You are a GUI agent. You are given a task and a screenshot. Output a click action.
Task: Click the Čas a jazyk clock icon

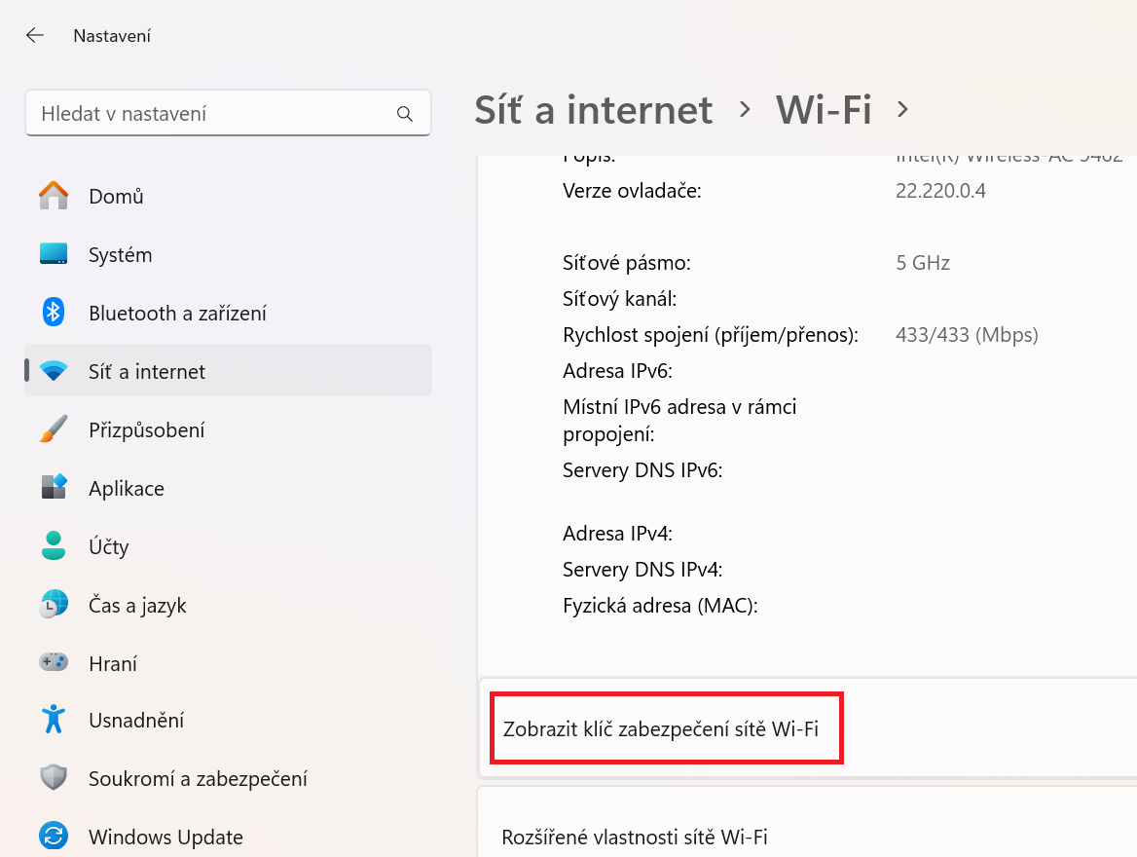(x=54, y=604)
